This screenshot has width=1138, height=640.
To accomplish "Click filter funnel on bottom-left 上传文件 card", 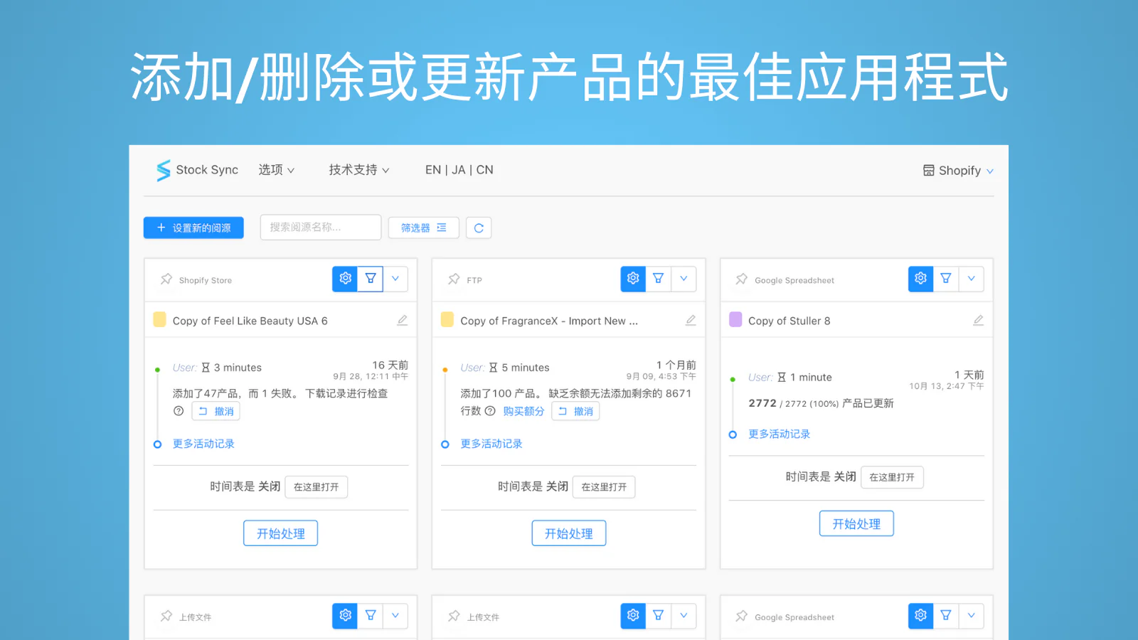I will point(371,616).
